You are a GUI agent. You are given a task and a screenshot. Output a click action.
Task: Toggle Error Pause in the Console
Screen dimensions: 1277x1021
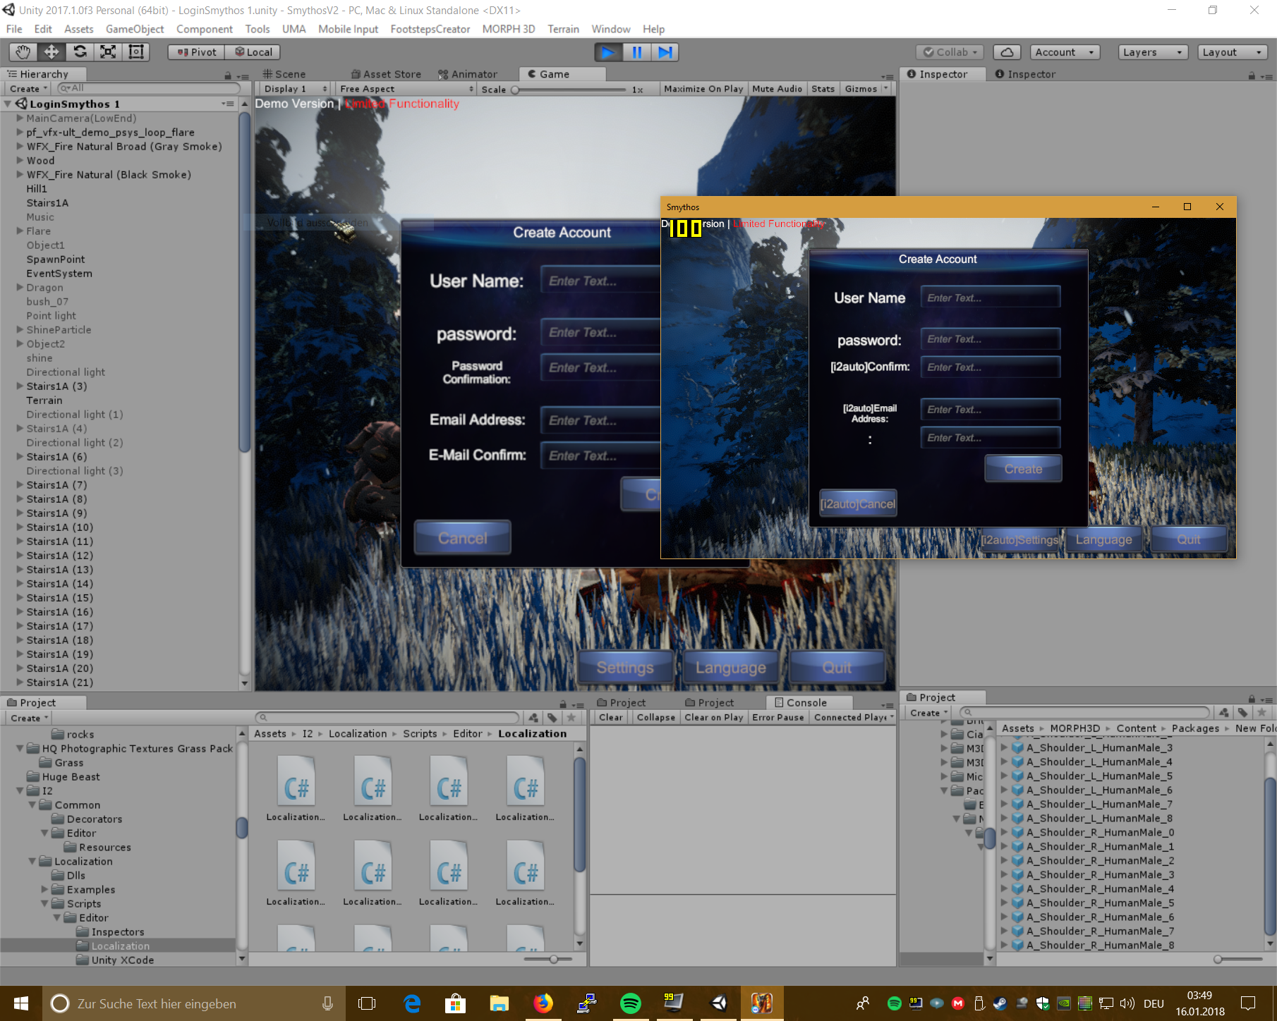(777, 717)
